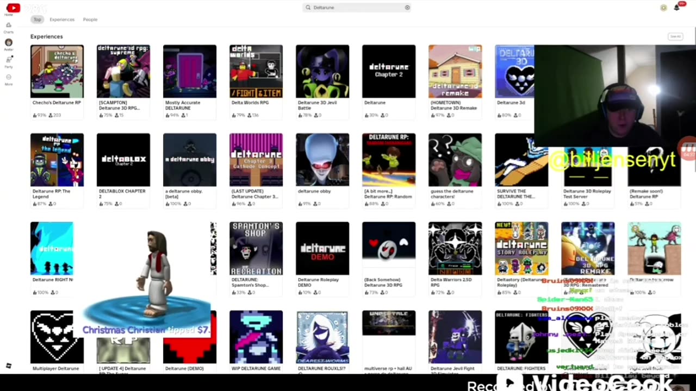
Task: Open Mostly Accurate DELTARUNE thumbnail
Action: [x=190, y=71]
